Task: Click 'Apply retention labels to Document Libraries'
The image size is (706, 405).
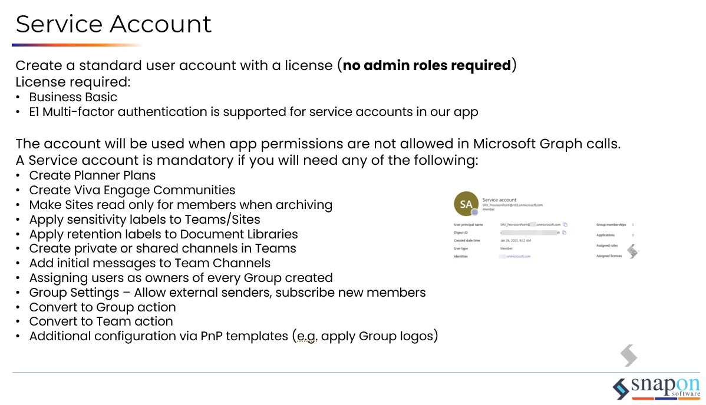Action: 163,234
